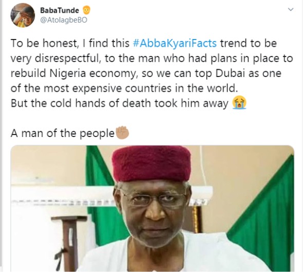Click the emoji badge beside BabaTunde's name
303x272 pixels.
[87, 10]
